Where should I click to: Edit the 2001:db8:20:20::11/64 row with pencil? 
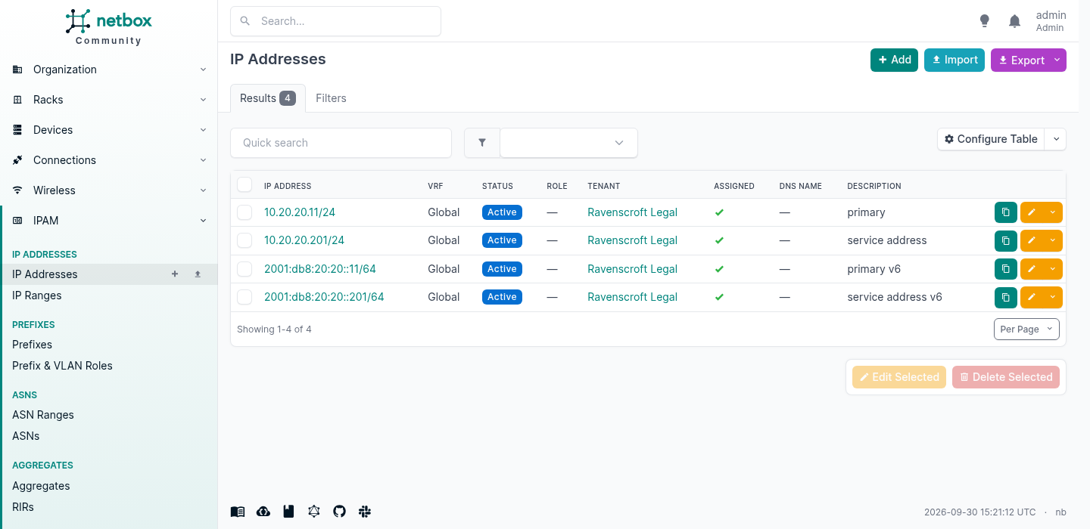point(1032,269)
